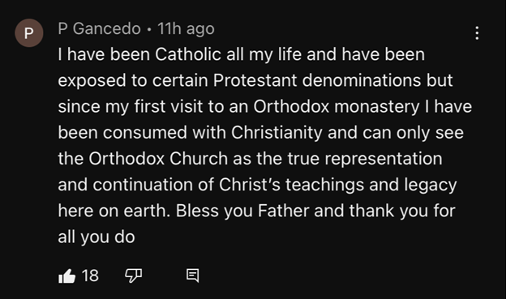Click the first comment line 'I have been Catholic'
Viewport: 506px width, 299px height.
[x=242, y=54]
